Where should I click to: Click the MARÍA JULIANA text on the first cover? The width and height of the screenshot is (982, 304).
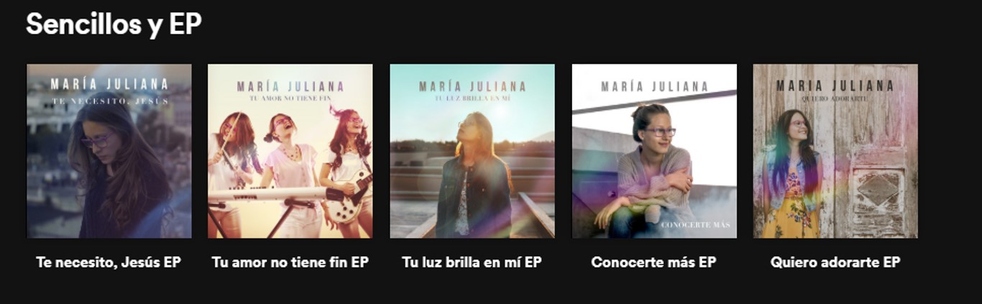(109, 85)
